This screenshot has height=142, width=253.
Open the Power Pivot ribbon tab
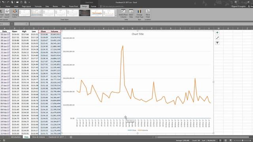tap(74, 6)
